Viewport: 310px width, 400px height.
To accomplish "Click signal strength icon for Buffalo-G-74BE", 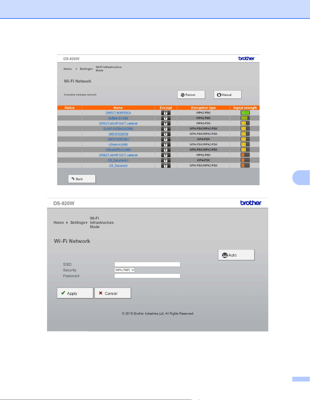I will [x=245, y=118].
